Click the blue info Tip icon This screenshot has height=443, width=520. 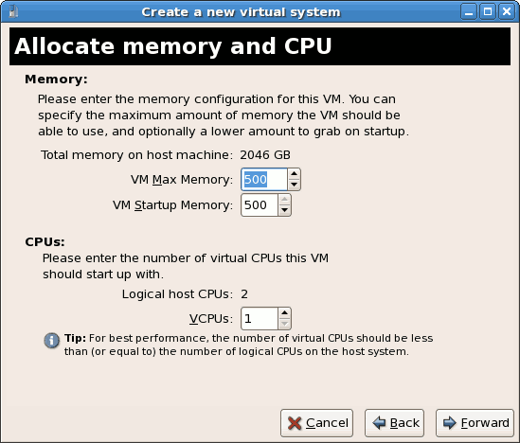point(52,341)
